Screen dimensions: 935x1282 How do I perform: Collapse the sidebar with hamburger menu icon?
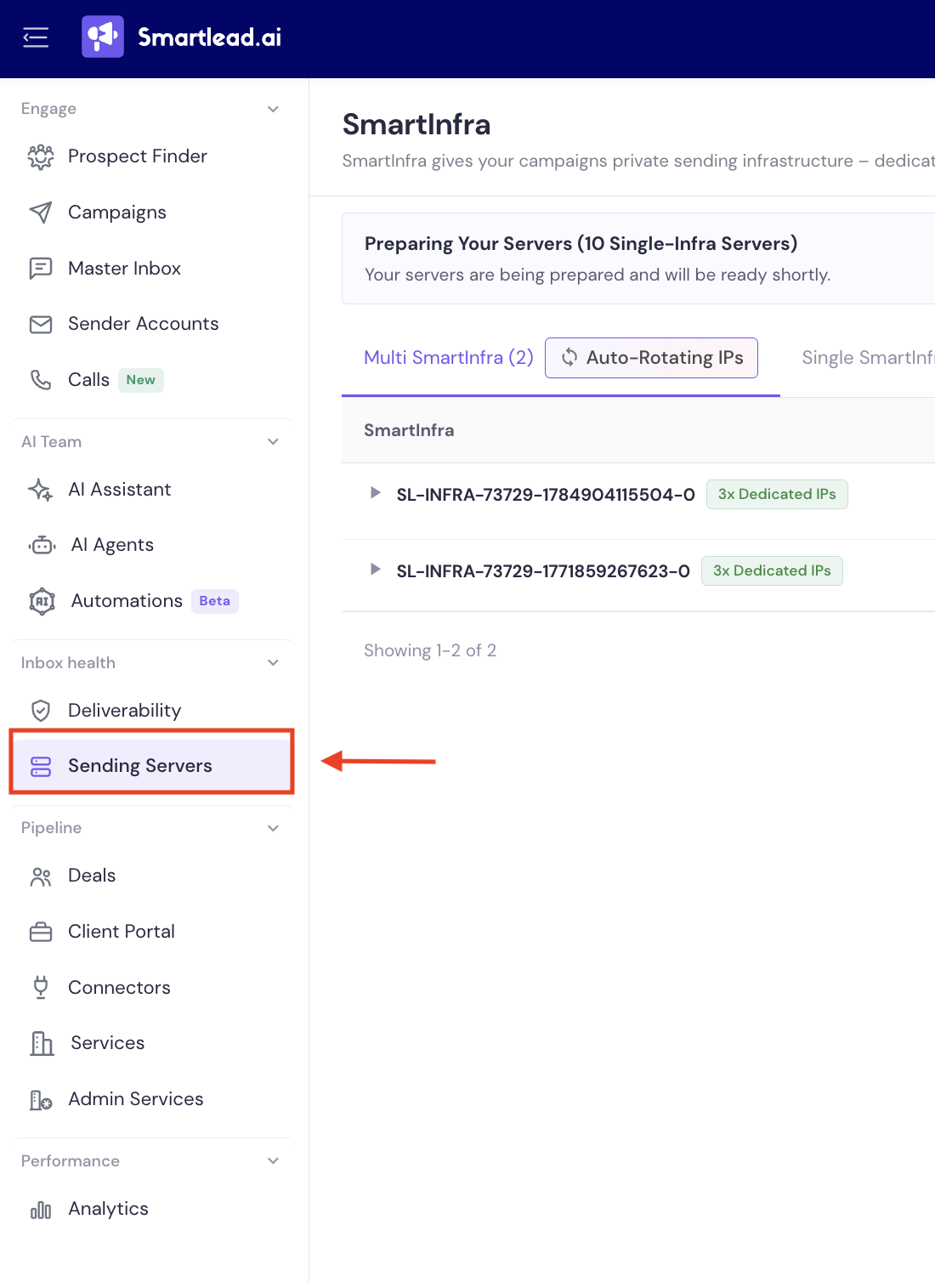(x=36, y=37)
